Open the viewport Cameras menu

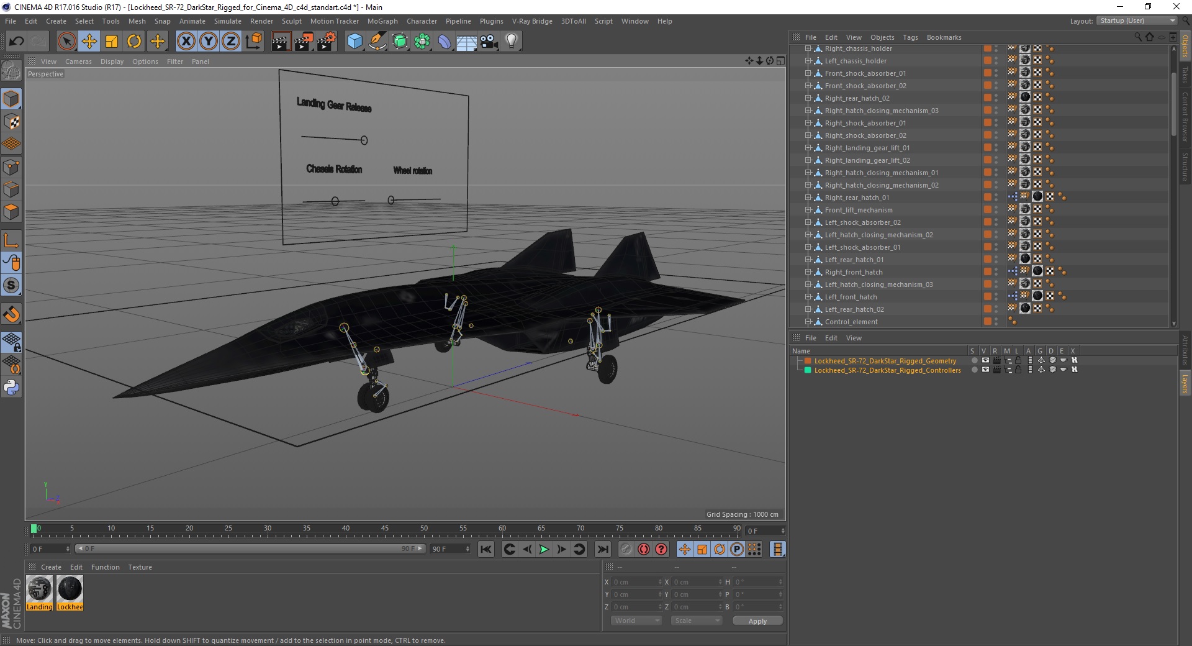78,61
